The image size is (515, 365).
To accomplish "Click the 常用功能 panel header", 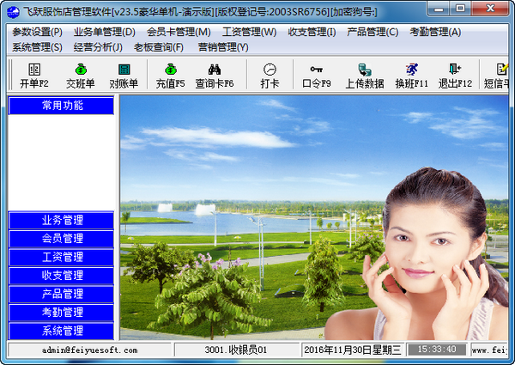I will pos(62,106).
